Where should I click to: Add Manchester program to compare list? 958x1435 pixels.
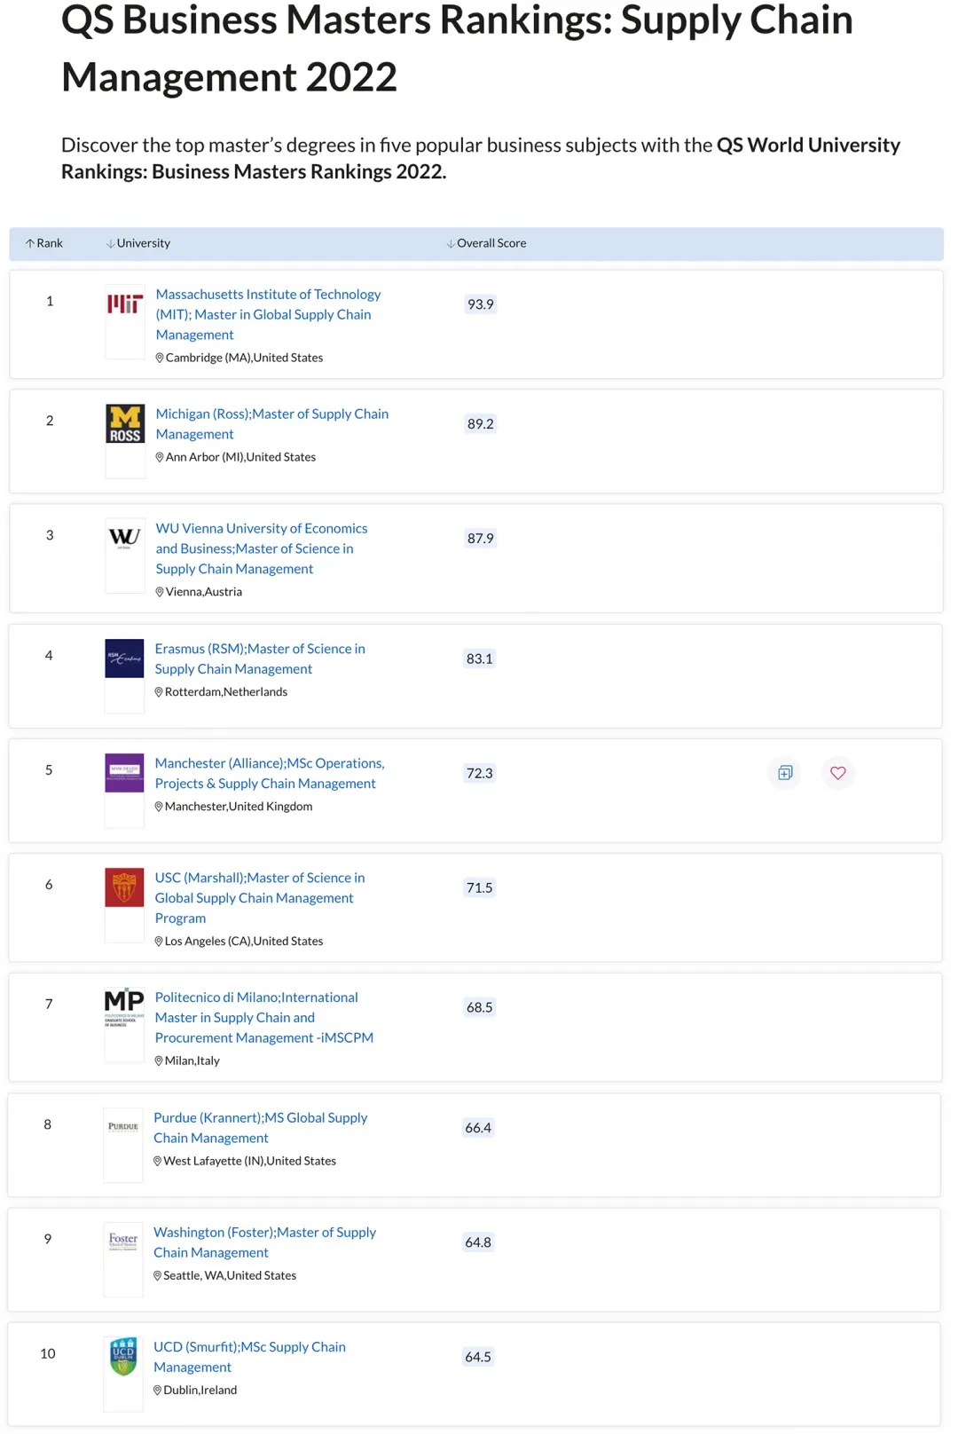coord(785,773)
